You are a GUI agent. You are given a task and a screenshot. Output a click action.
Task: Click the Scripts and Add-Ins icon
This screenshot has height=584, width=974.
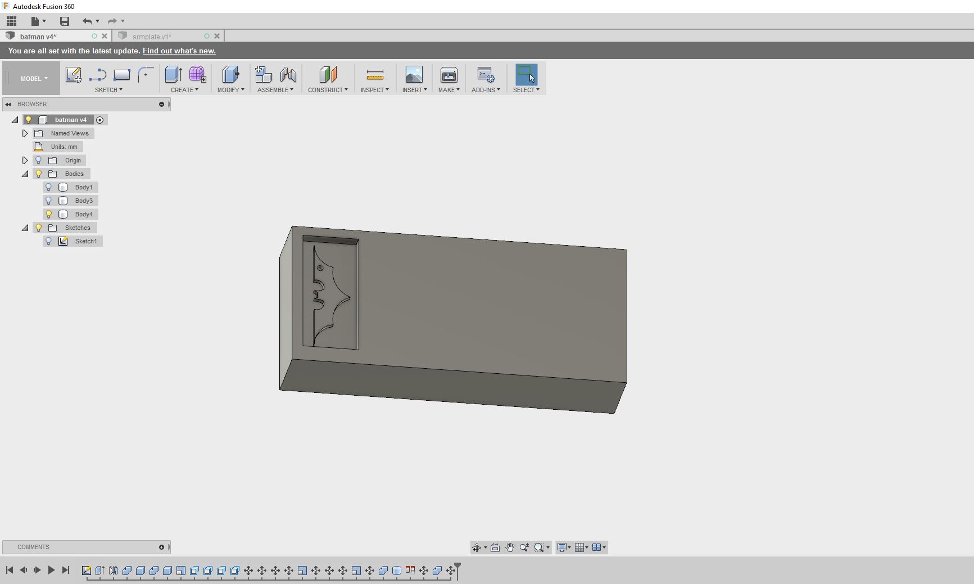point(486,75)
